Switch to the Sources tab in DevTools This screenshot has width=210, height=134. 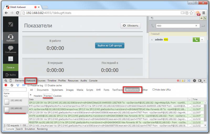click(x=41, y=81)
